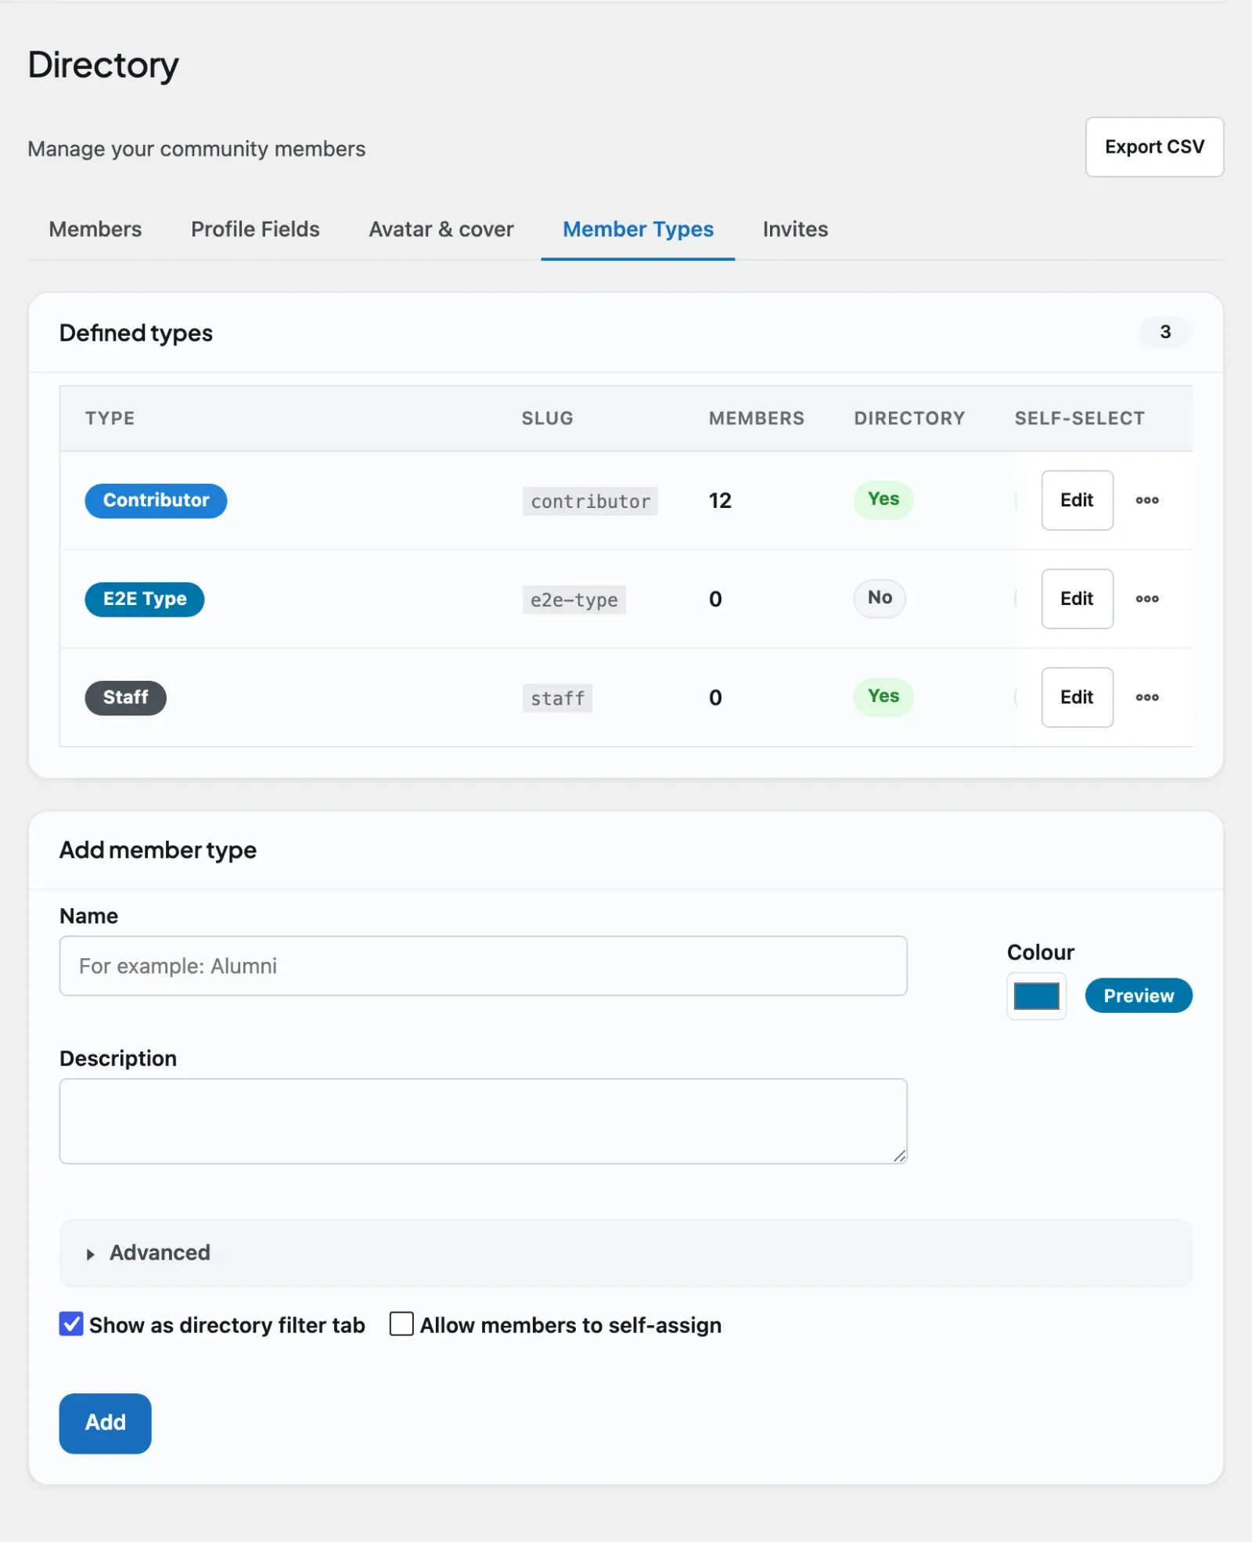The image size is (1252, 1542).
Task: Open more options for E2E Type row
Action: [1147, 599]
